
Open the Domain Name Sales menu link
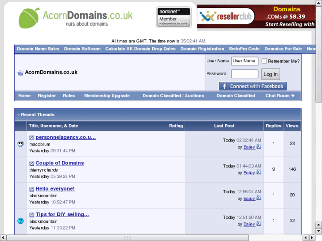(x=38, y=49)
